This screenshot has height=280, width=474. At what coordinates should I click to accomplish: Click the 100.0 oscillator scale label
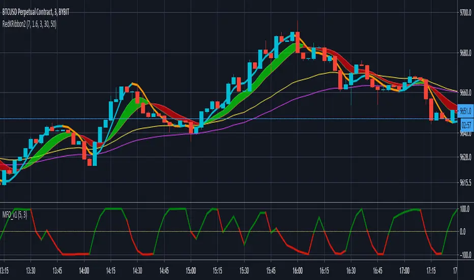point(465,209)
